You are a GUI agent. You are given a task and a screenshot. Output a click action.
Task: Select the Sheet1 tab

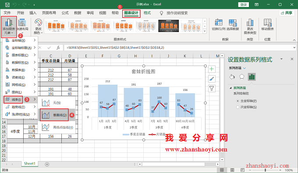click(x=30, y=164)
